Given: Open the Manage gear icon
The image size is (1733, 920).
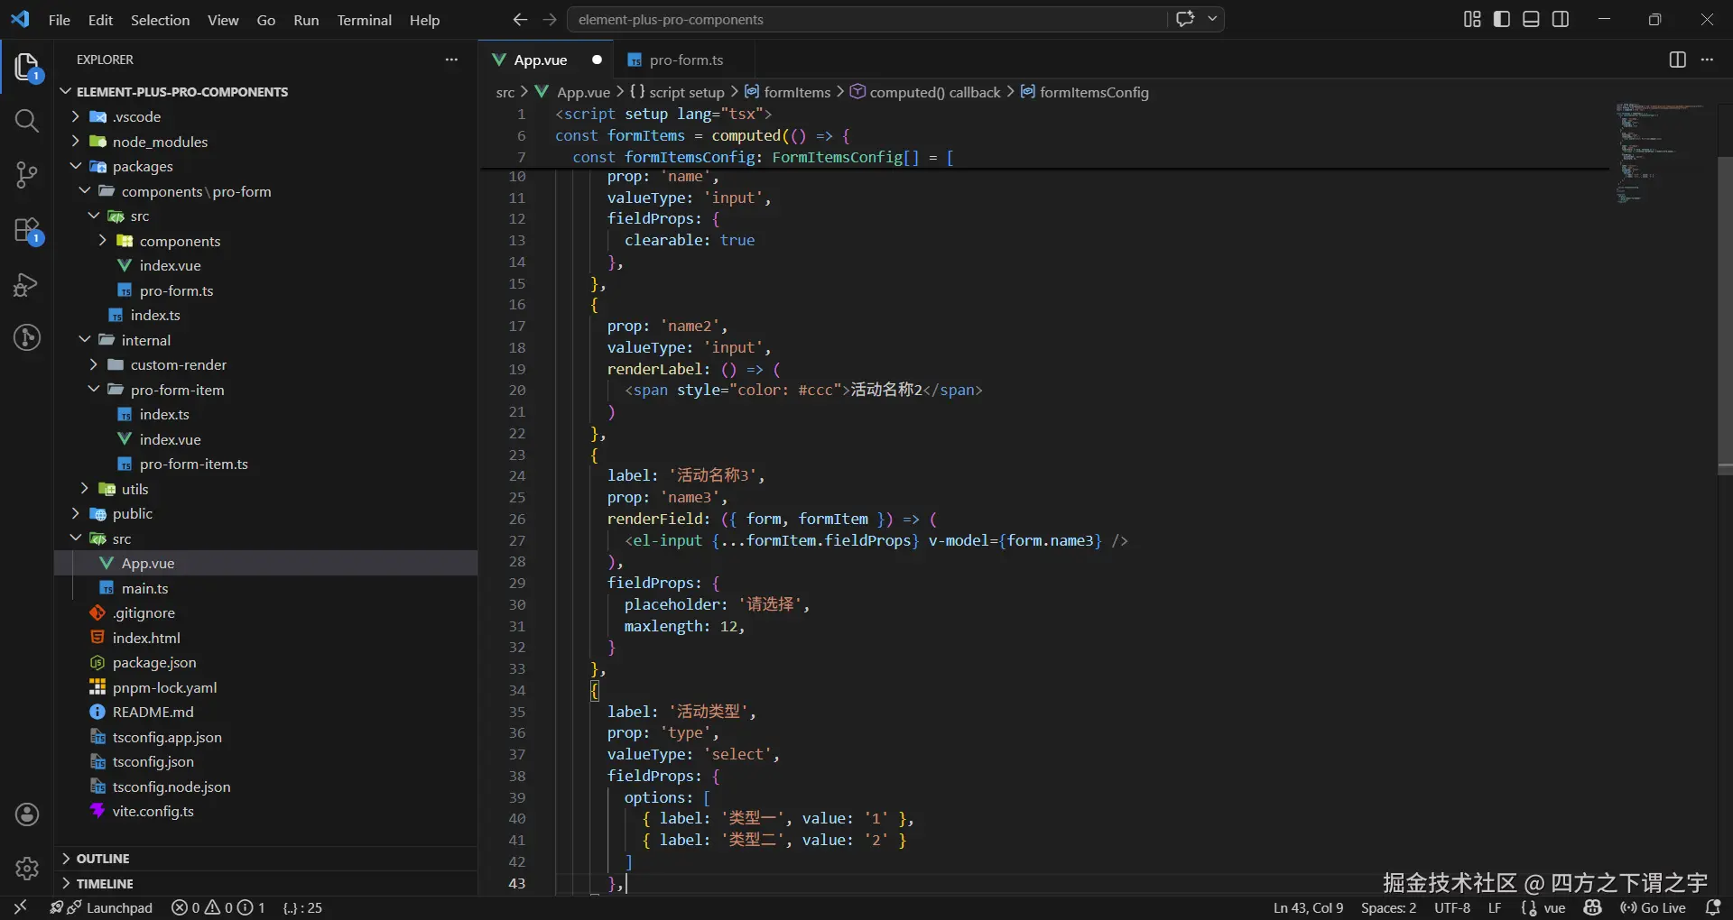Looking at the screenshot, I should pyautogui.click(x=27, y=869).
